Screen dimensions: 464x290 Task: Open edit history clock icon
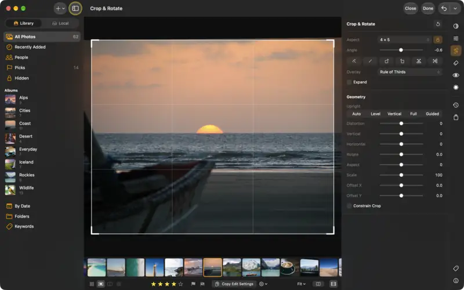point(456,105)
